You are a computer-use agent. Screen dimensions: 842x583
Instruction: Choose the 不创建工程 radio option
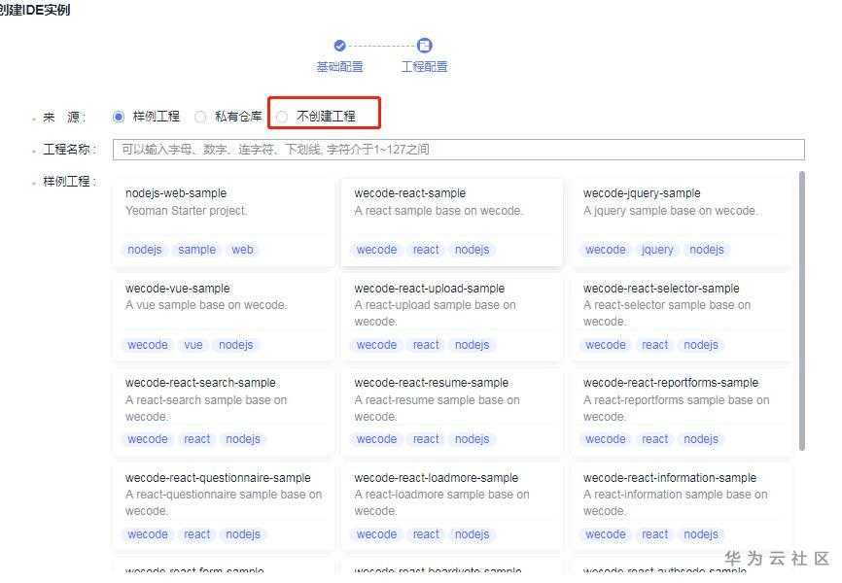283,117
